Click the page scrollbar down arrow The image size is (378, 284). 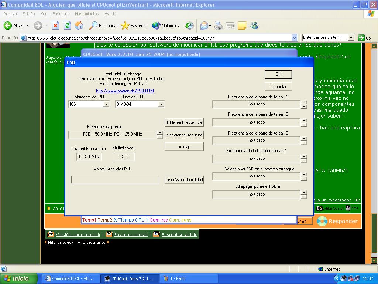click(x=374, y=260)
